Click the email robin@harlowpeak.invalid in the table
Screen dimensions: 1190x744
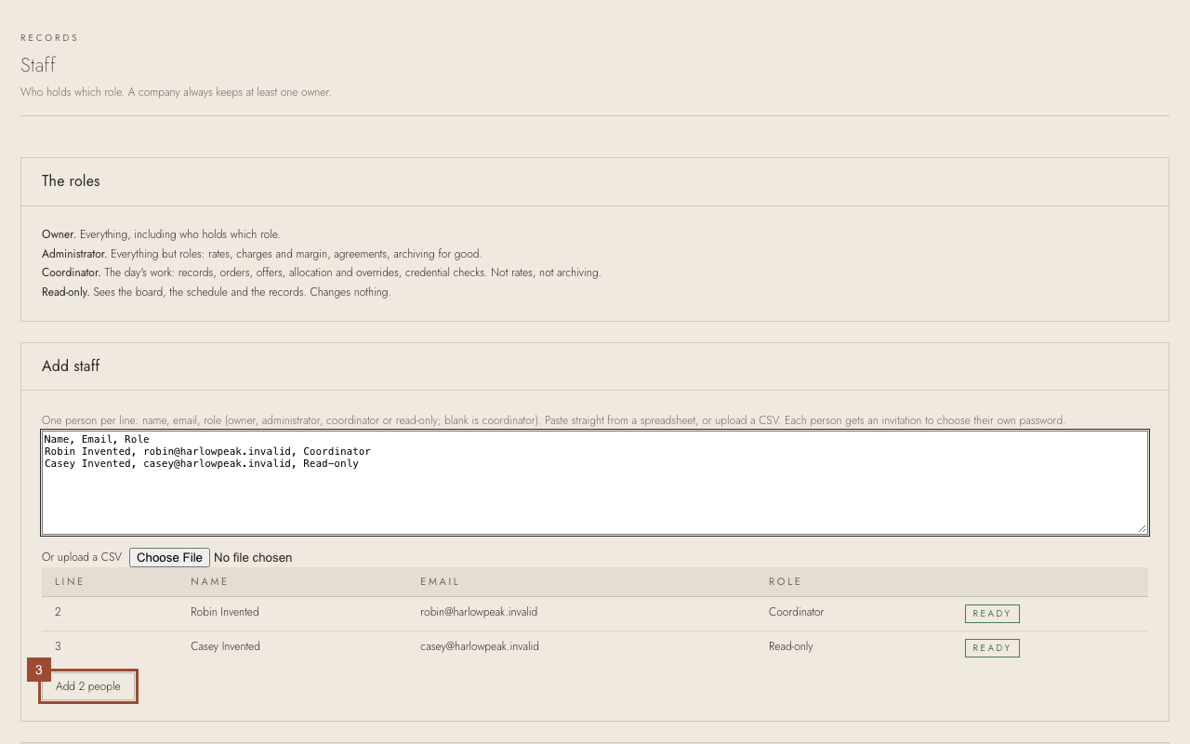coord(479,612)
